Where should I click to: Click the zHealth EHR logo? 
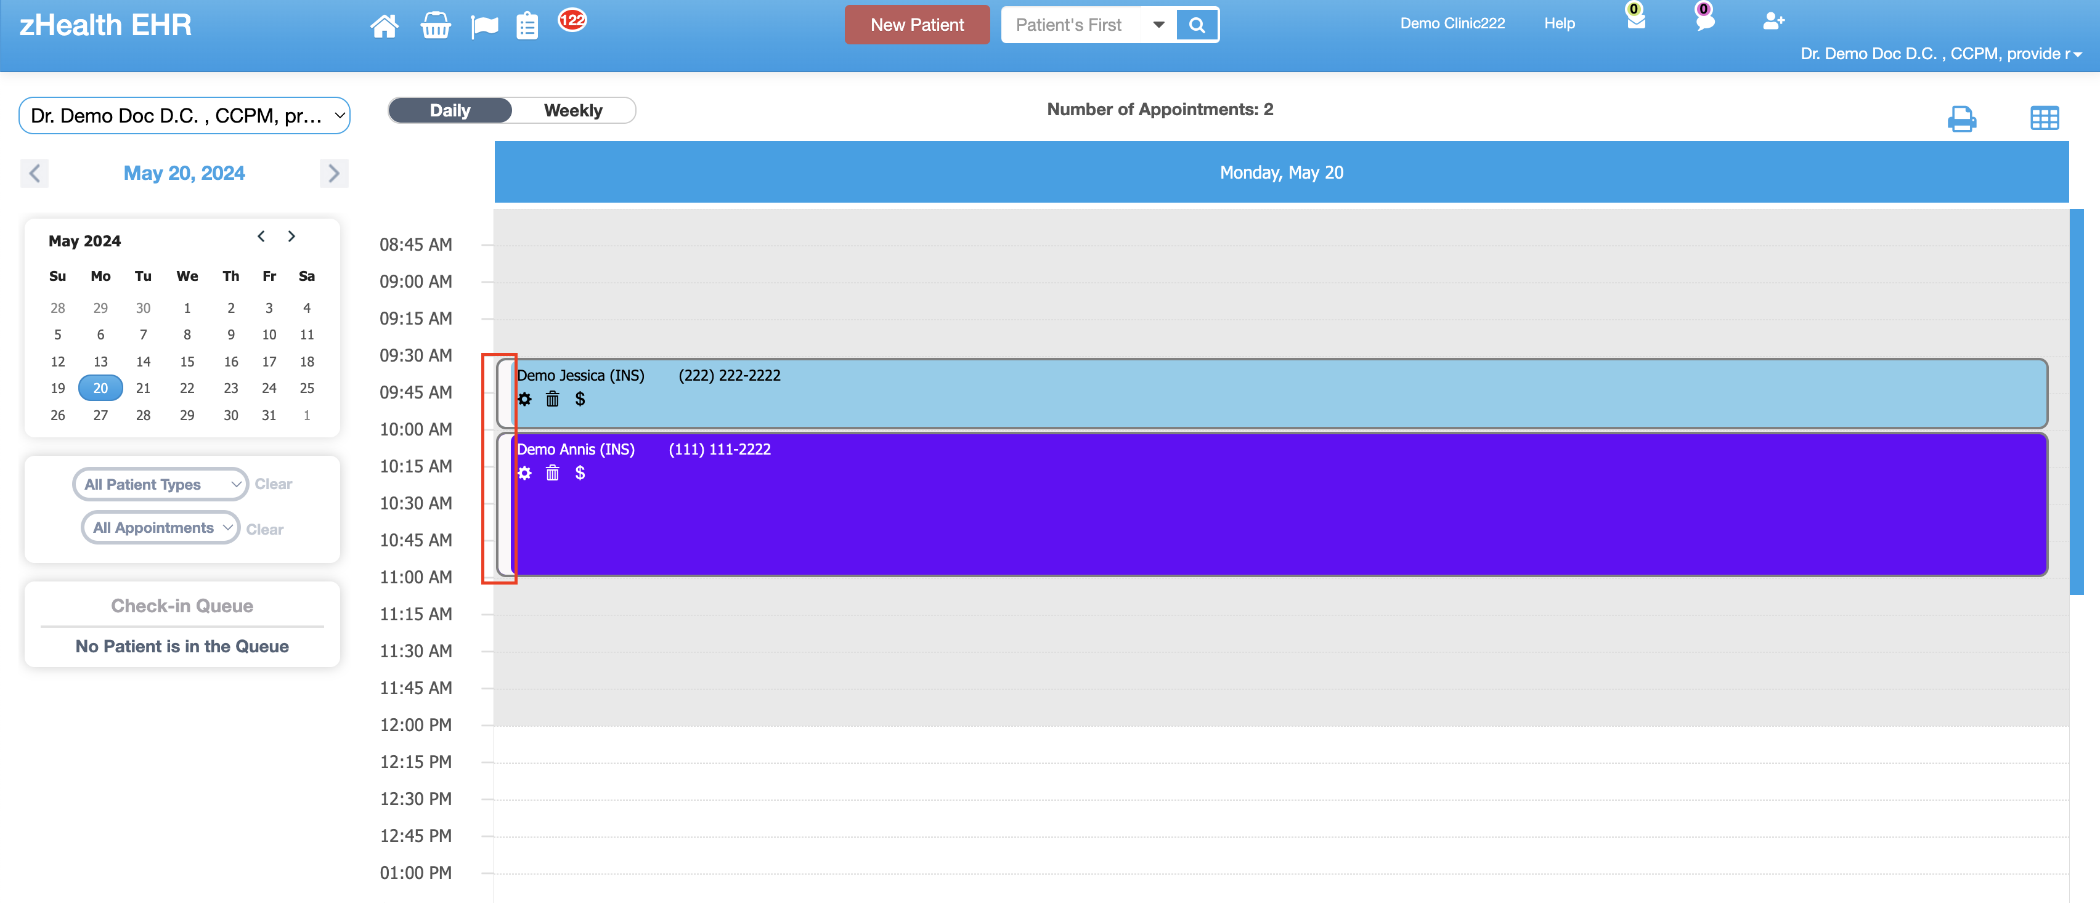(x=105, y=25)
